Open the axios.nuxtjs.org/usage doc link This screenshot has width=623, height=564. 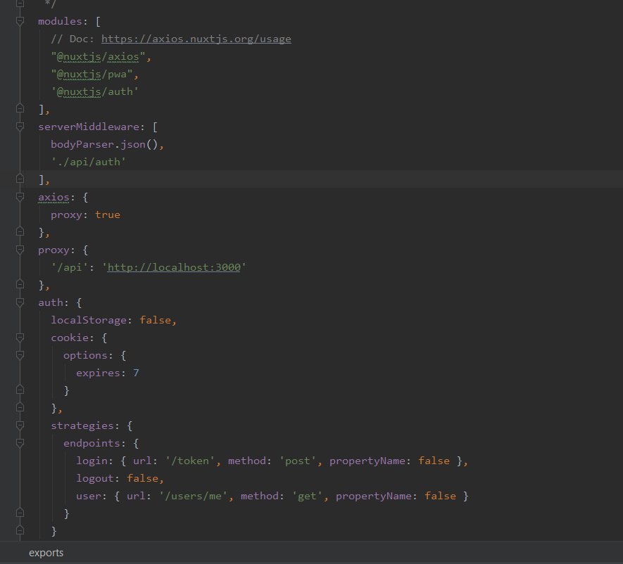[196, 39]
